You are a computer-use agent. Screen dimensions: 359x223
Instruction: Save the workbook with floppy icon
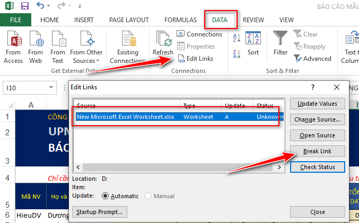click(25, 5)
